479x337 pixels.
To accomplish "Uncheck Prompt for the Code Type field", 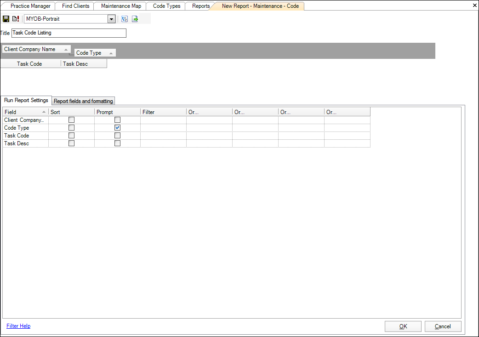I will pos(117,127).
